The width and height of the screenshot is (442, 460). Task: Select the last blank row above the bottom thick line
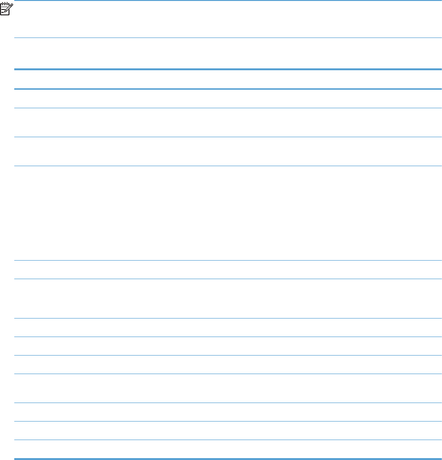(x=228, y=449)
